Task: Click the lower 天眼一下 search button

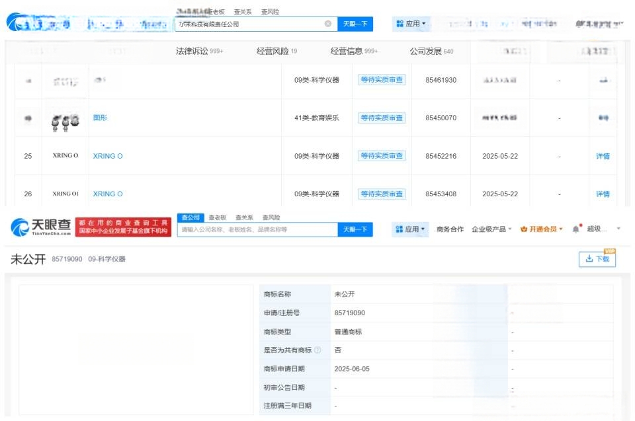Action: pyautogui.click(x=355, y=229)
